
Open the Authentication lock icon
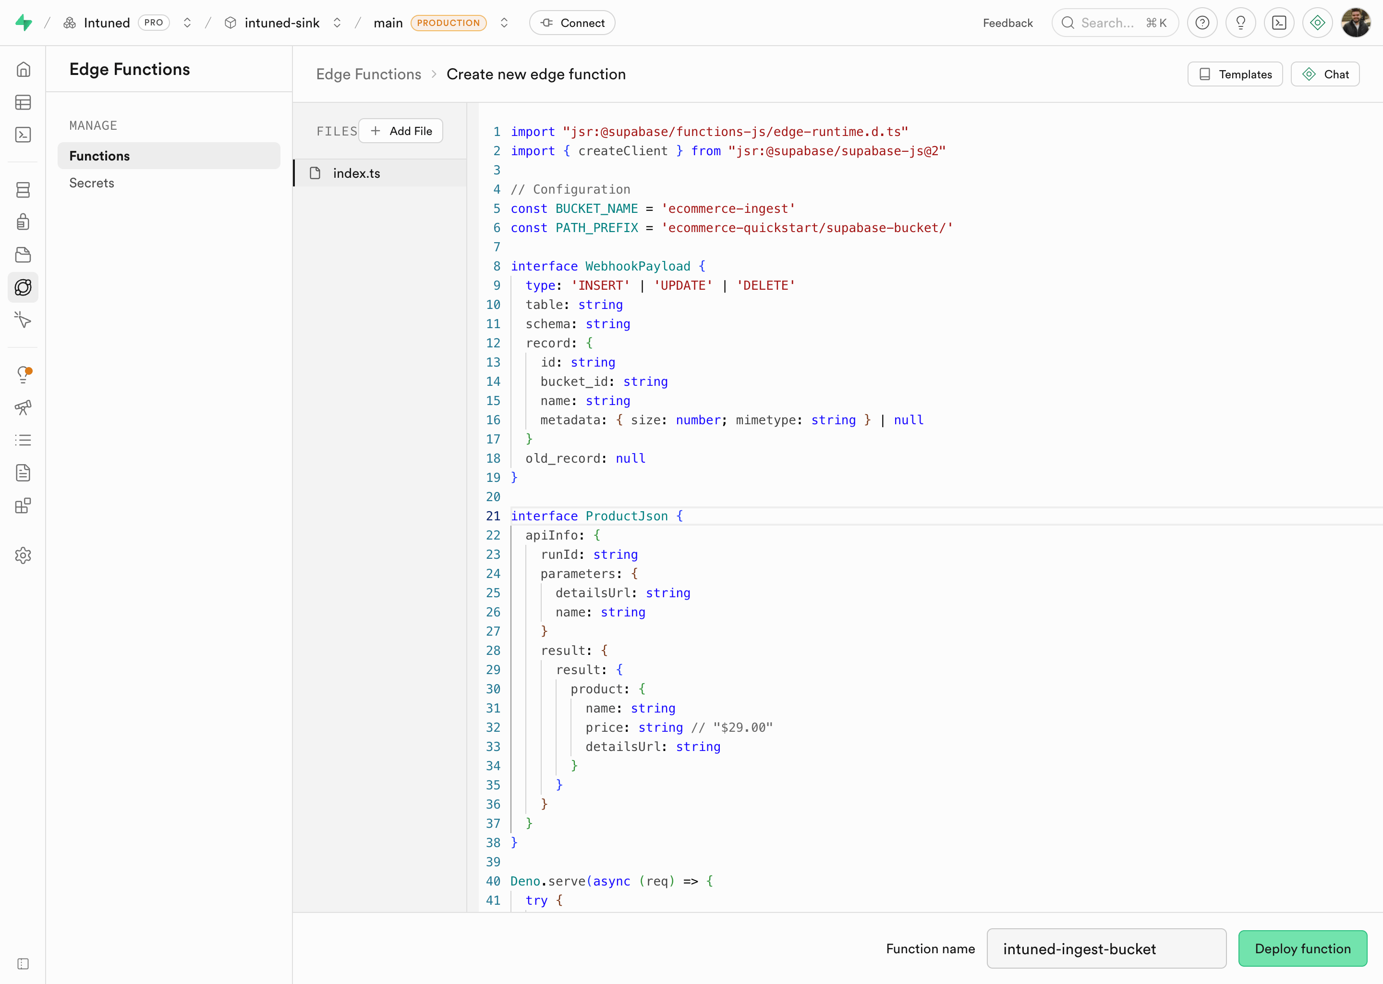click(x=23, y=222)
